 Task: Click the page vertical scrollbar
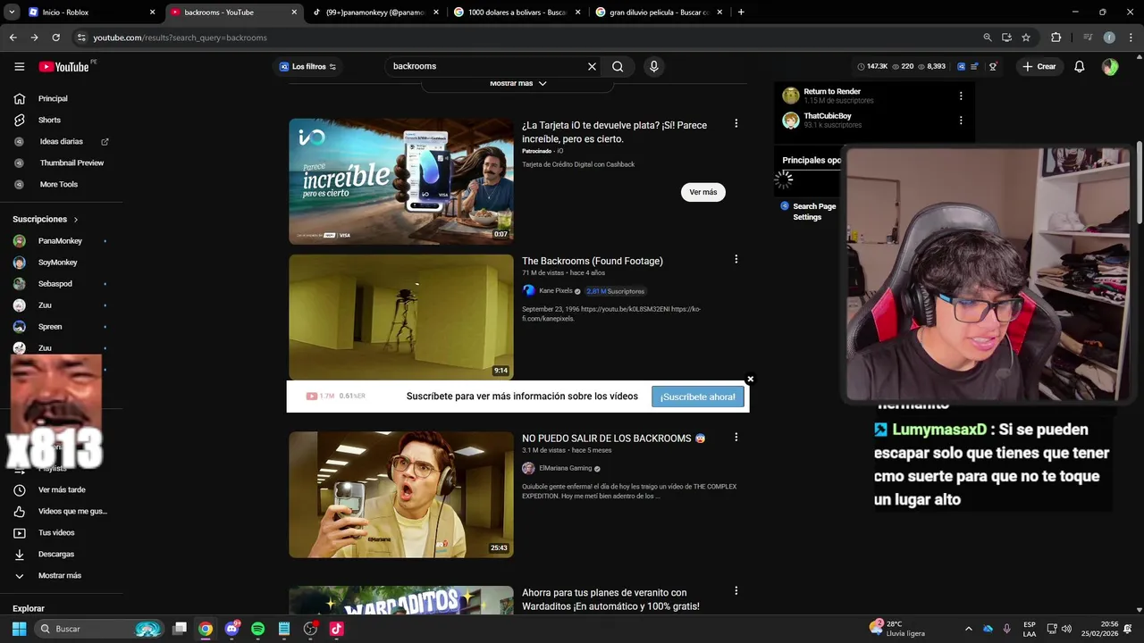(1140, 182)
